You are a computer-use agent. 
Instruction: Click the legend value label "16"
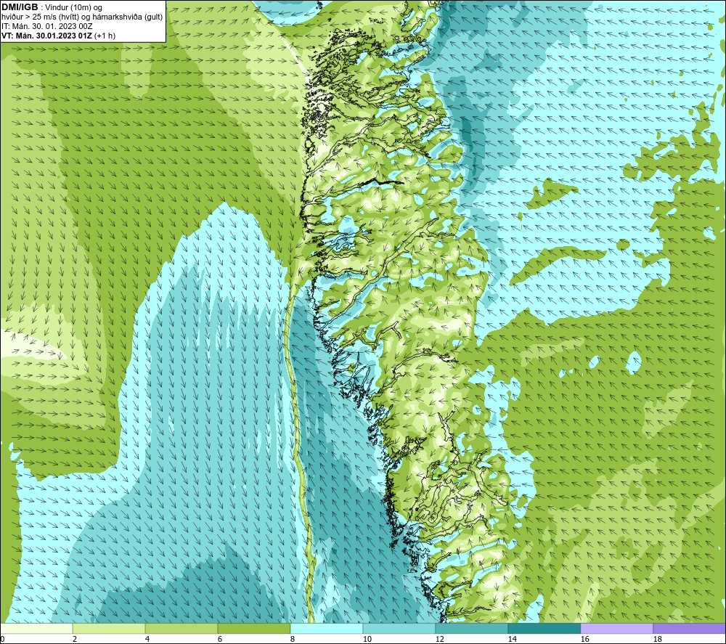584,639
